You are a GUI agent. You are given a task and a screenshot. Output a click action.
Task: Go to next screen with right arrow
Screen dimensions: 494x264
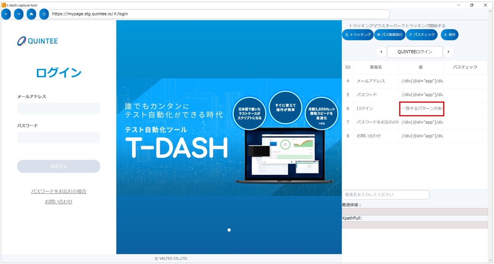pos(449,52)
